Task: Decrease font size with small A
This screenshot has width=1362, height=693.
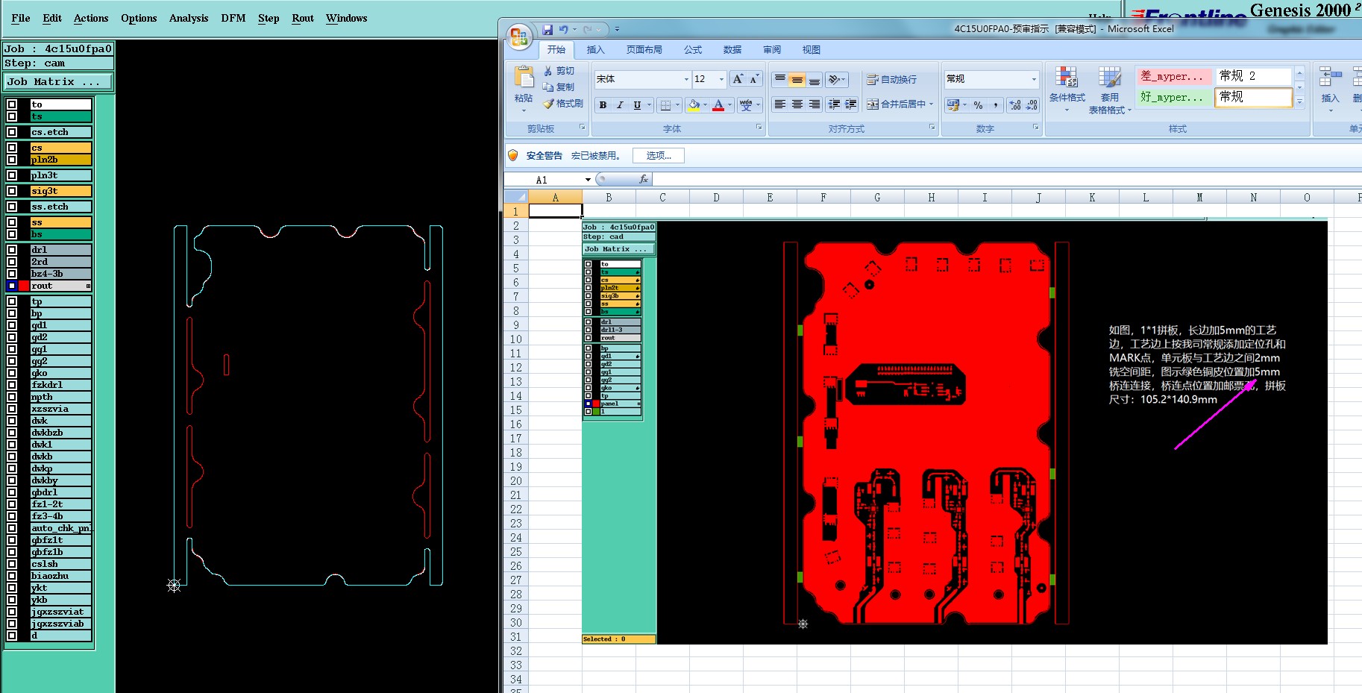Action: [754, 79]
